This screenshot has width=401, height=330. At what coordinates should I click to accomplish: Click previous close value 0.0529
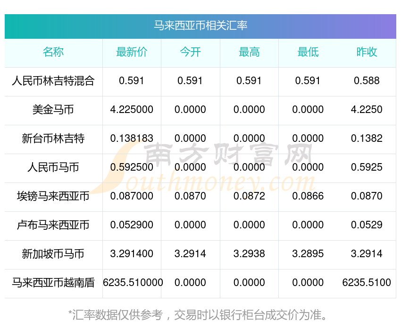(x=367, y=225)
